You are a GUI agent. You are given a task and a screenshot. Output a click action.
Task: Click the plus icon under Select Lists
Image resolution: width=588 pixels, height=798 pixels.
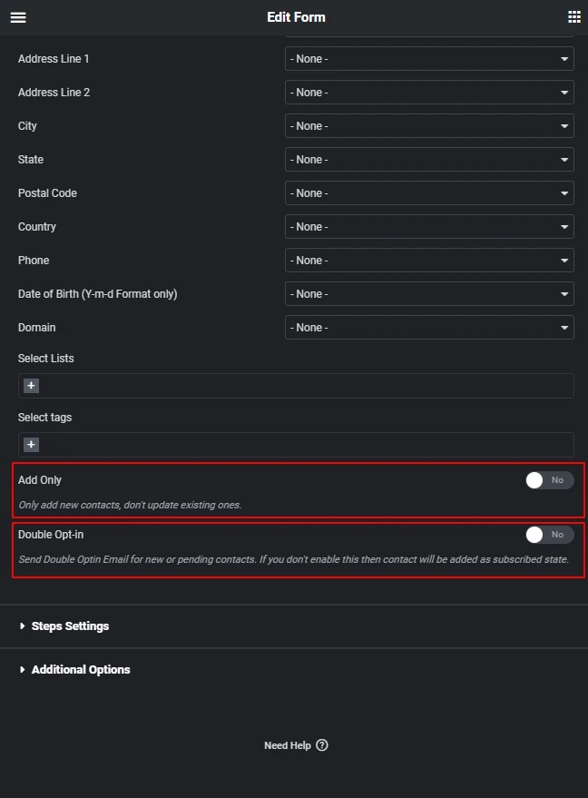tap(31, 386)
